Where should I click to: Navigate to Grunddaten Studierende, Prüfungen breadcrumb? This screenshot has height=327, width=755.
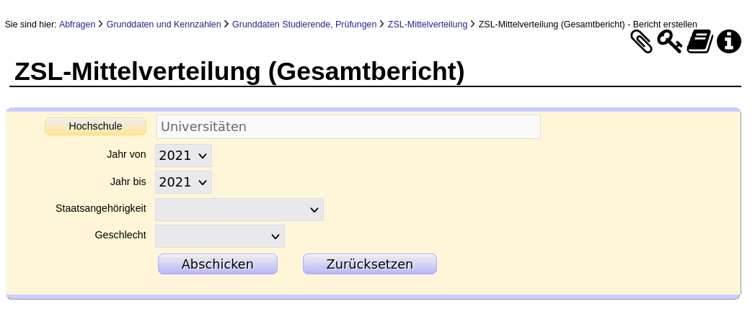[304, 24]
